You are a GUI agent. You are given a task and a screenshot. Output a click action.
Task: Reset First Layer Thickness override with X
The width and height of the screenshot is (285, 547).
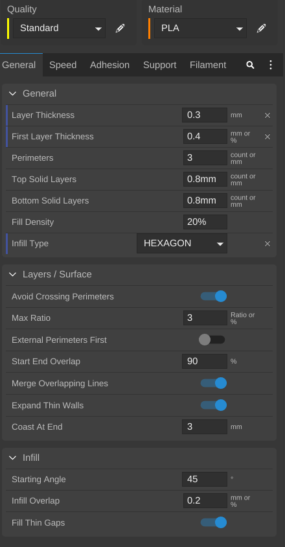pos(268,137)
